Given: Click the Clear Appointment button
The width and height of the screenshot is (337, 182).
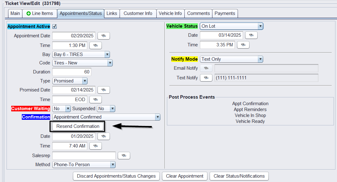Looking at the screenshot, I should (x=185, y=176).
